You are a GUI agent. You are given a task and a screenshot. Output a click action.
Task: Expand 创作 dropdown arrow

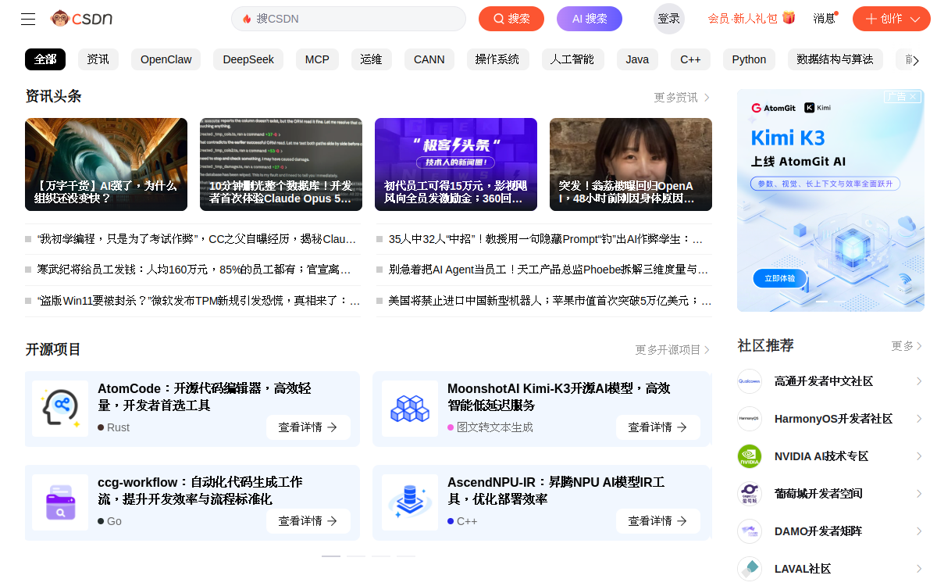[x=915, y=19]
